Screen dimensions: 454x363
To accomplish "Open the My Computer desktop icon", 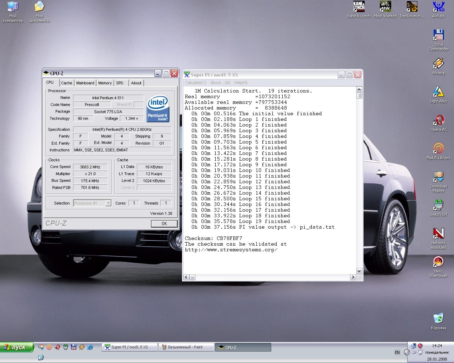I will pos(13,12).
